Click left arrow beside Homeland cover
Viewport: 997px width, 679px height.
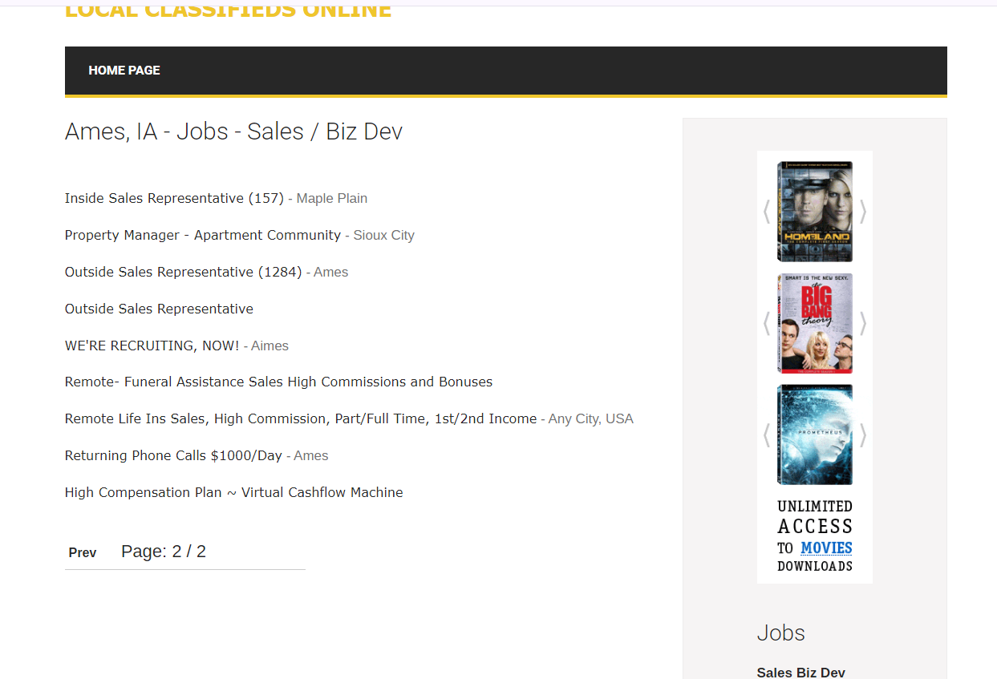(x=767, y=212)
